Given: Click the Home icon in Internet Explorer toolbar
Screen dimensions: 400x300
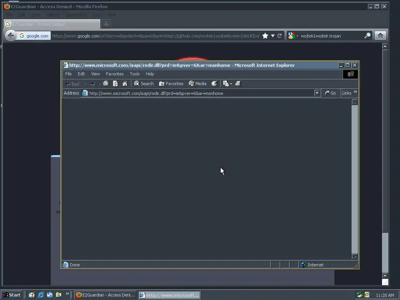Looking at the screenshot, I should pyautogui.click(x=125, y=84).
